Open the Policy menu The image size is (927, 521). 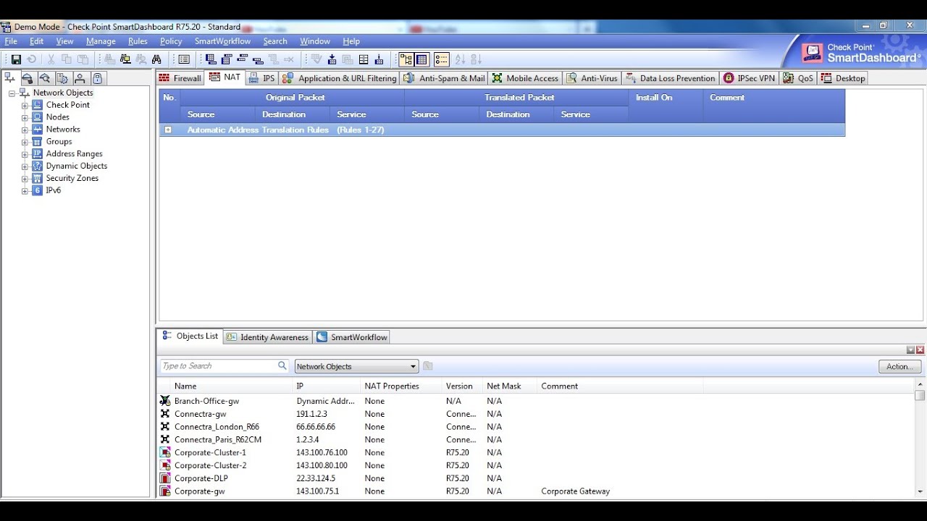tap(171, 41)
